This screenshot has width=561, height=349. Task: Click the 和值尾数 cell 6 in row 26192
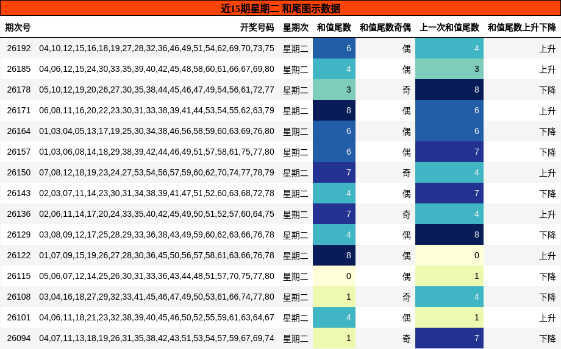coord(334,48)
